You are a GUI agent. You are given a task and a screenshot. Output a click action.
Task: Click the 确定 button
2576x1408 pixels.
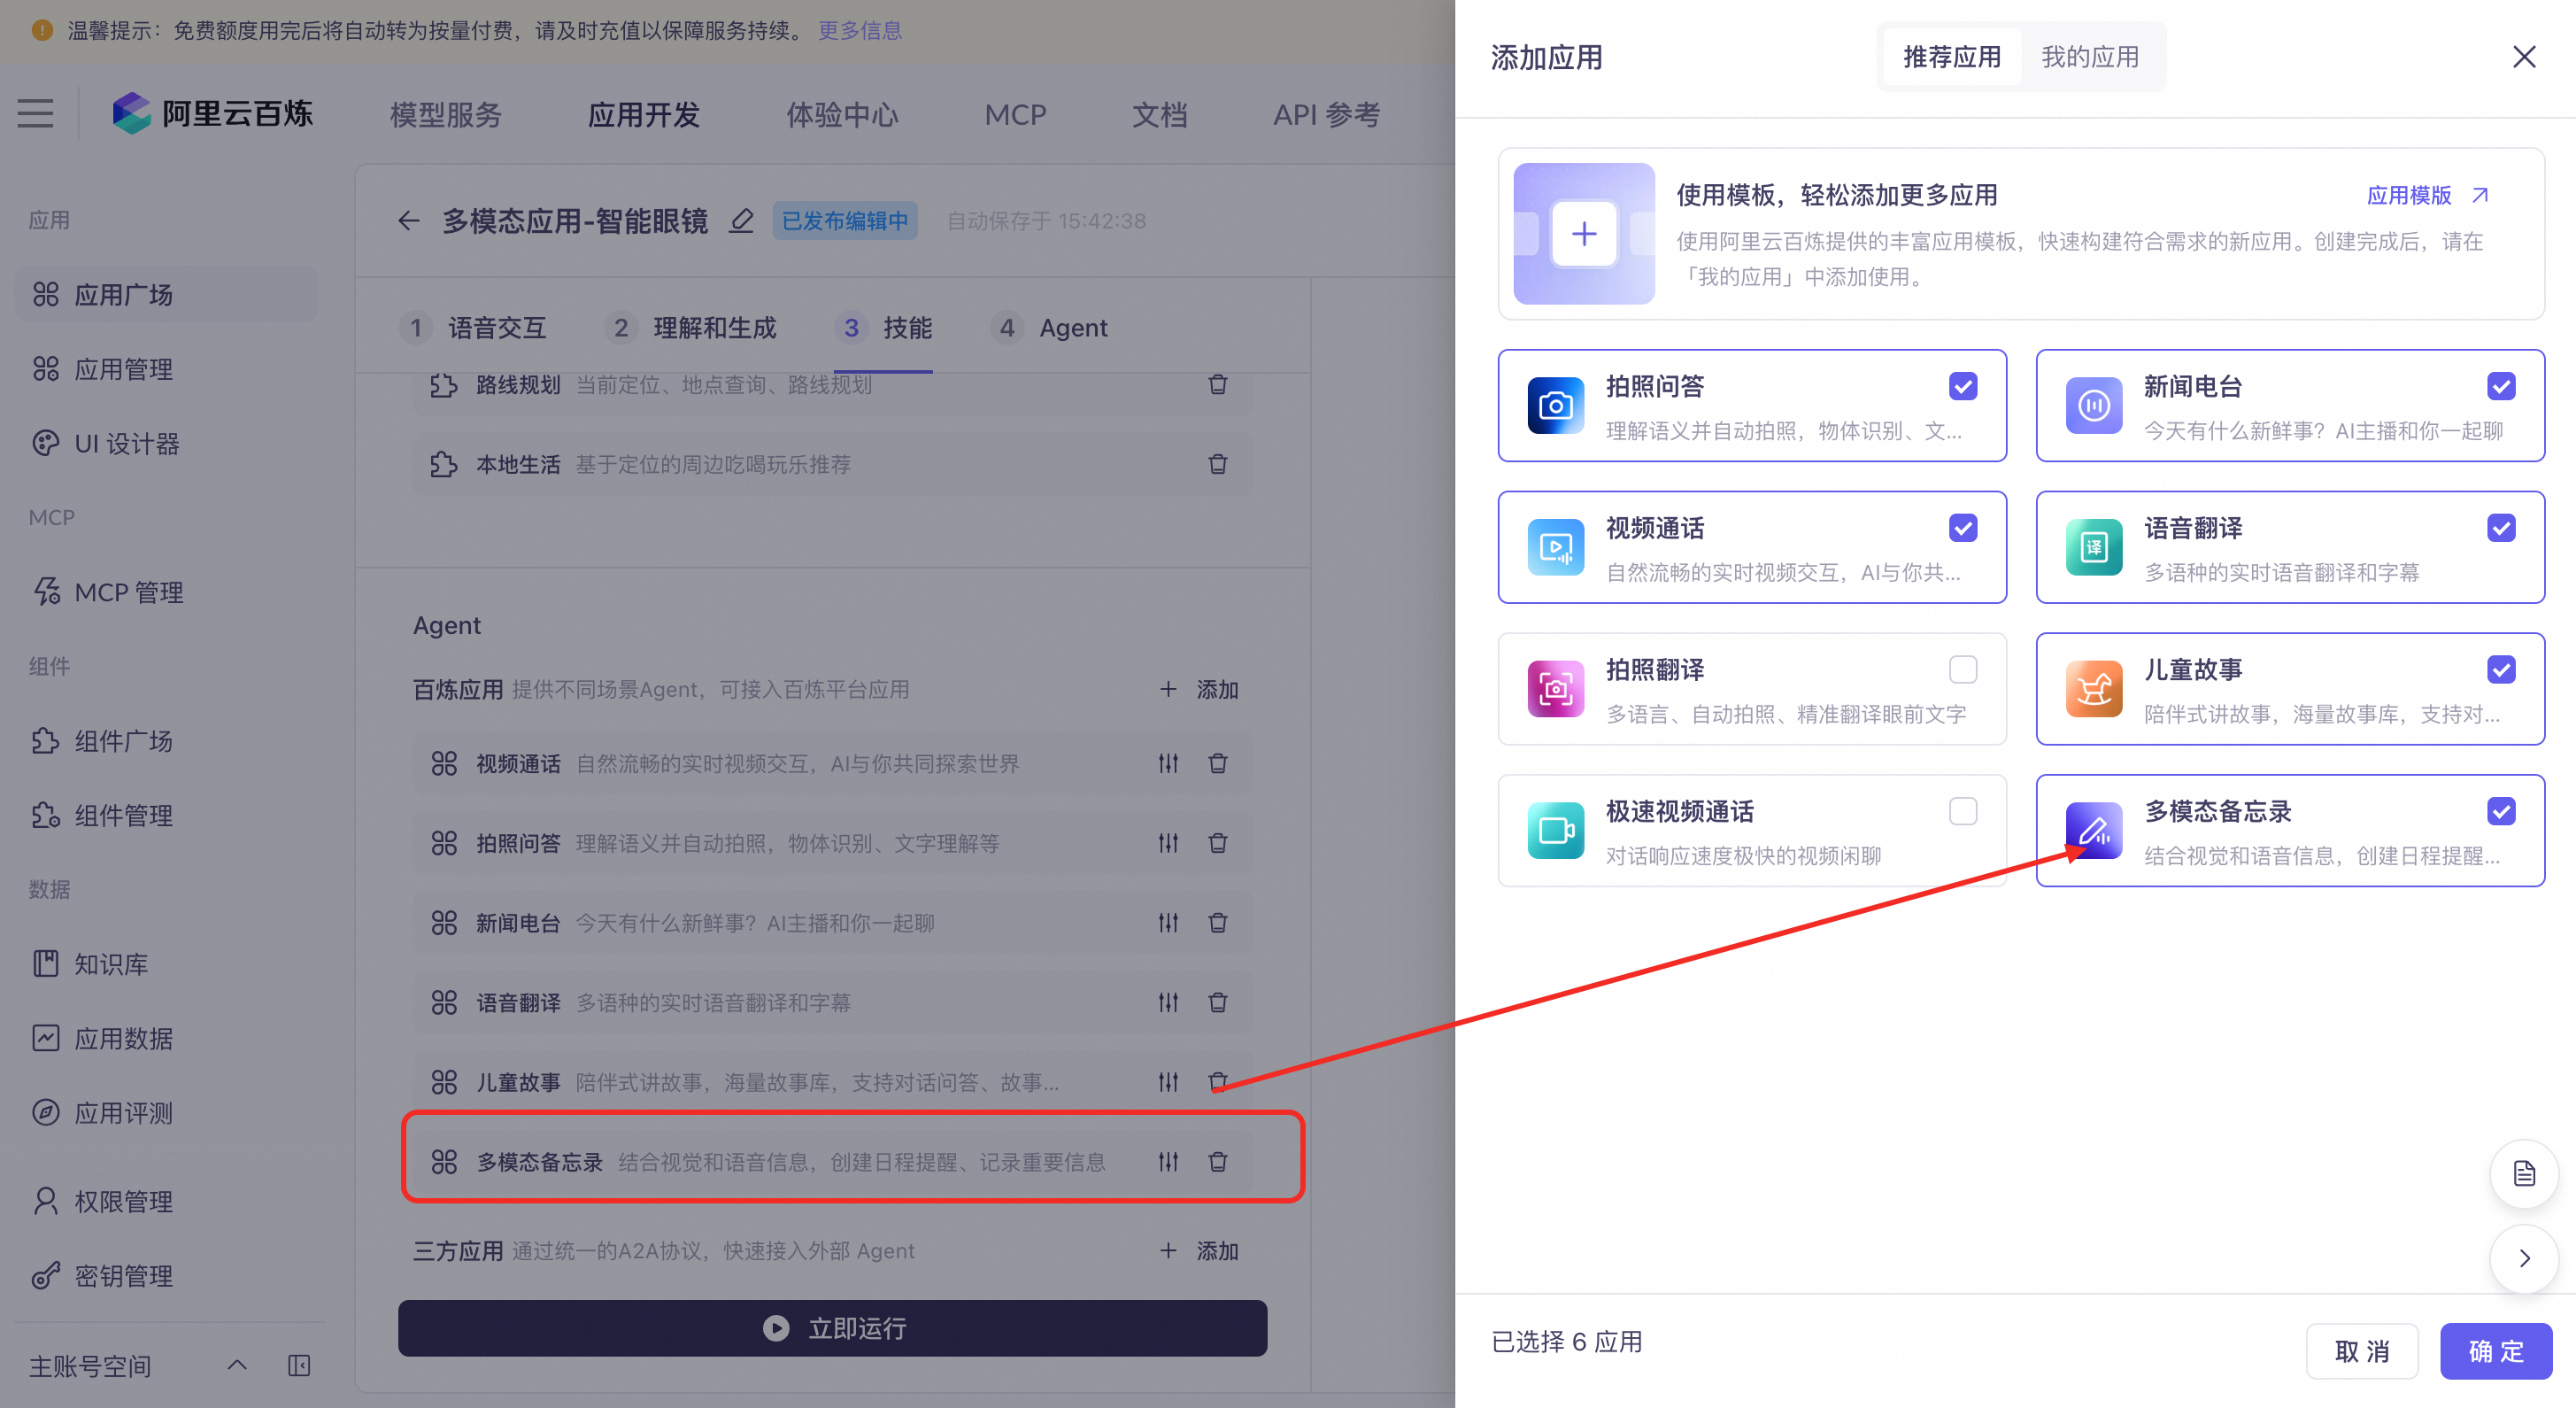click(2495, 1351)
